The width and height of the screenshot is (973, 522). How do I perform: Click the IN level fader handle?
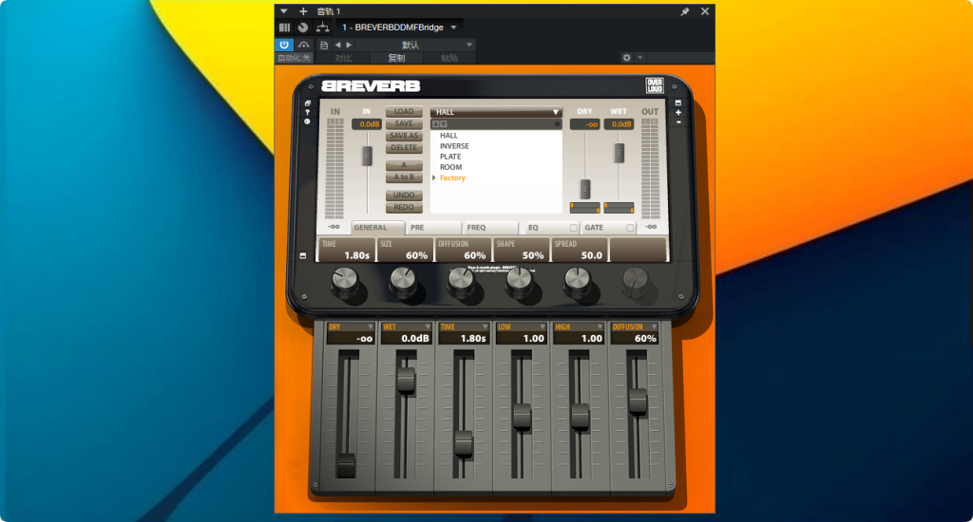click(x=368, y=156)
